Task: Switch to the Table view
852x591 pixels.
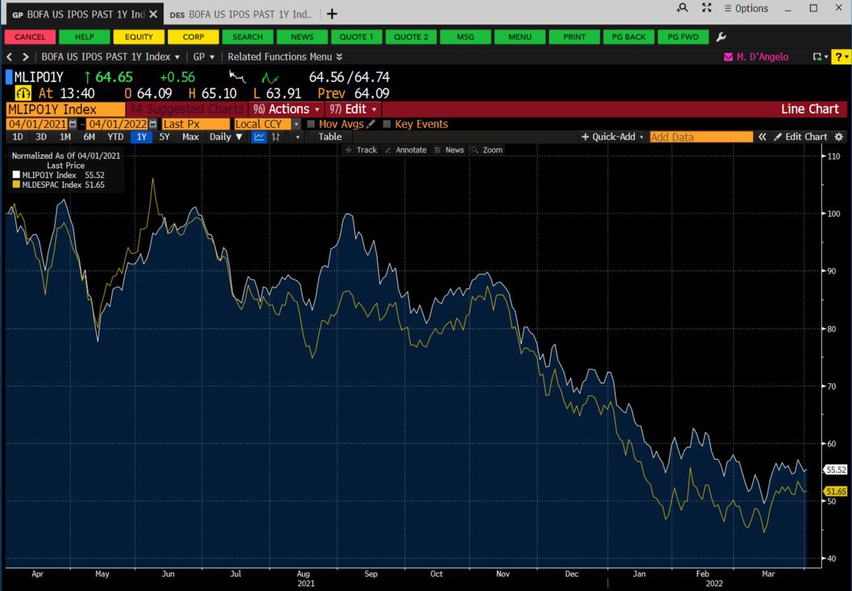Action: pyautogui.click(x=330, y=137)
